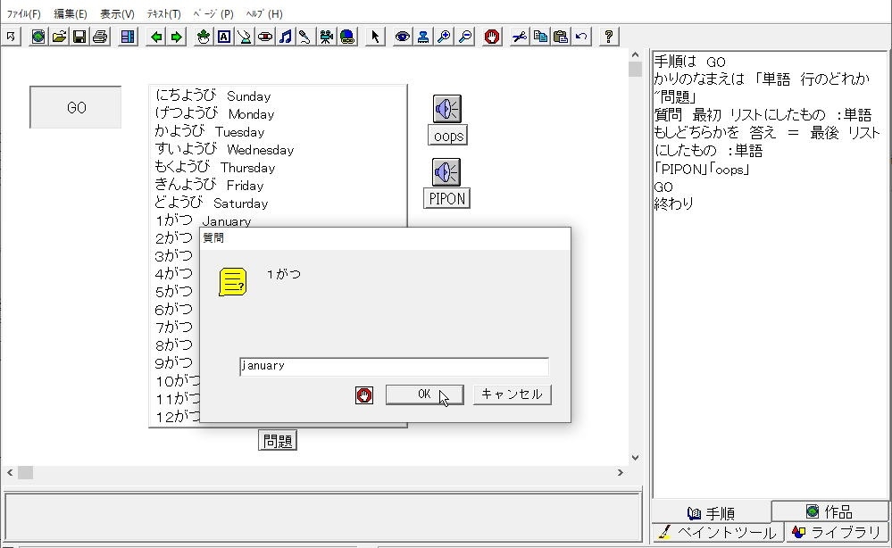Switch to the ペイントツール tab
Screen dimensions: 892x548
[x=717, y=532]
